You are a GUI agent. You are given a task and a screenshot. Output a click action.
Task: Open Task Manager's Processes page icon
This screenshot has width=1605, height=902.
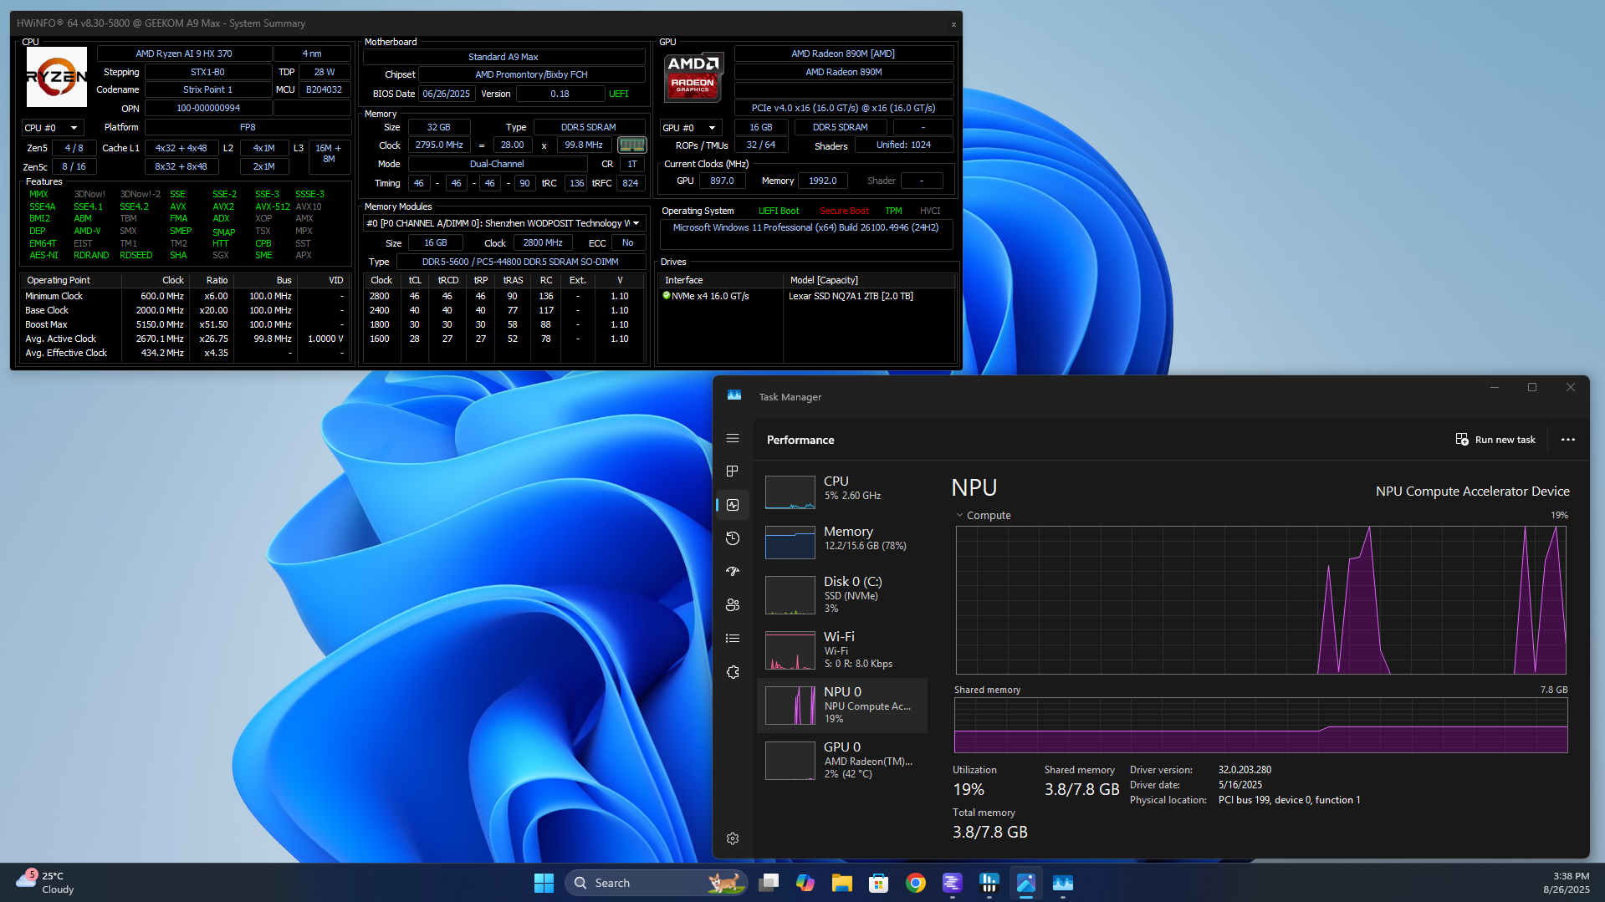pyautogui.click(x=733, y=471)
